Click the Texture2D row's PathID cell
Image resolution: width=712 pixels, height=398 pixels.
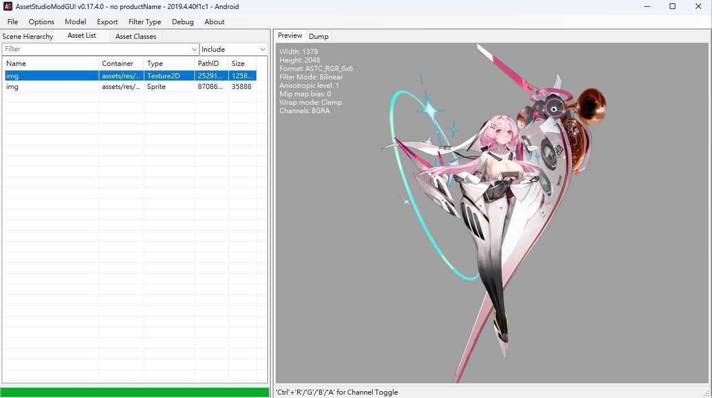211,75
